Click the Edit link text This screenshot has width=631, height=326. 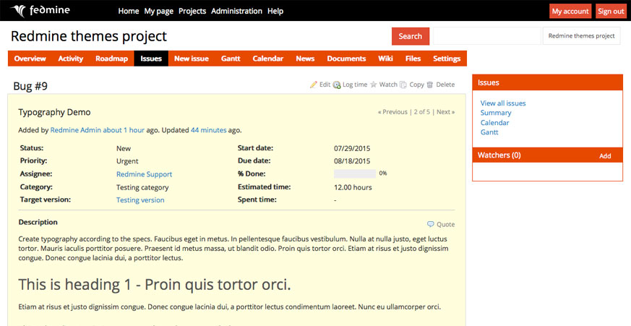(325, 85)
